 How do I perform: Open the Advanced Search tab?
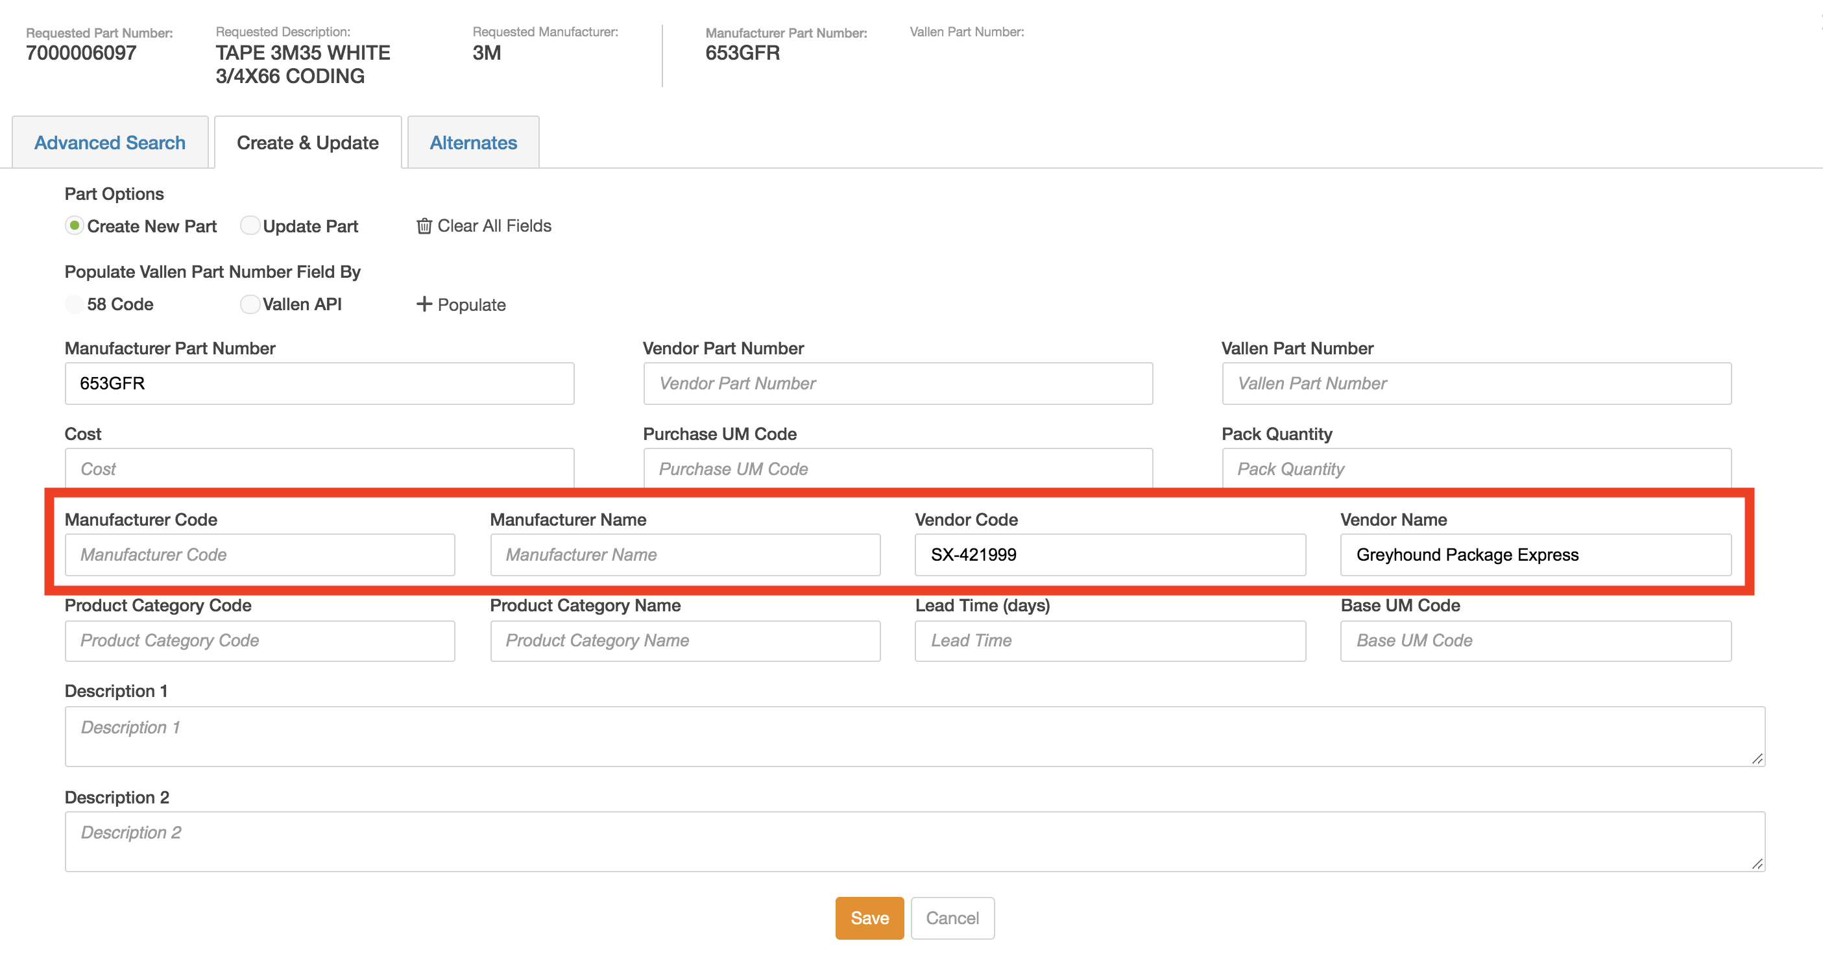coord(110,143)
